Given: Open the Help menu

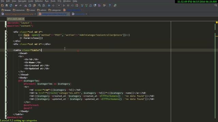Looking at the screenshot, I should coord(75,1).
